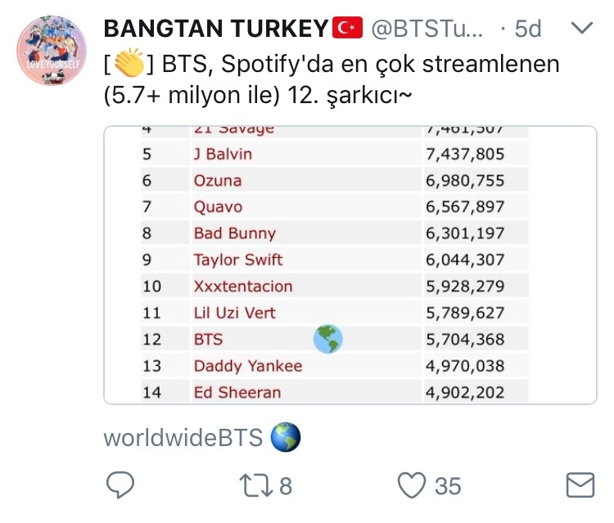Click Taylor Swift in the chart
Screen dimensions: 614x523
pos(237,259)
